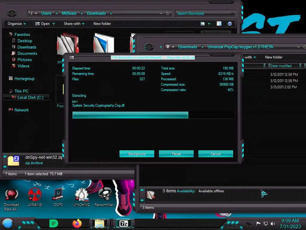Open Downloads in the navigation pane
Viewport: 306px width, 230px height.
click(x=27, y=47)
